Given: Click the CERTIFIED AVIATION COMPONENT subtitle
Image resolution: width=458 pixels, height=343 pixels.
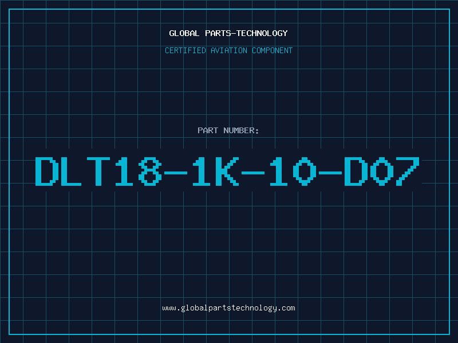Looking at the screenshot, I should click(228, 50).
